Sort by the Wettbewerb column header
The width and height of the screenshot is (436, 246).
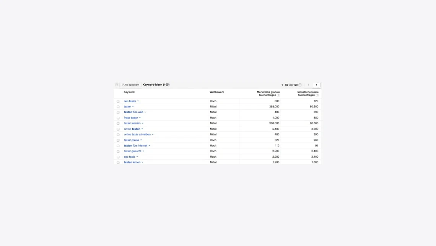click(217, 92)
